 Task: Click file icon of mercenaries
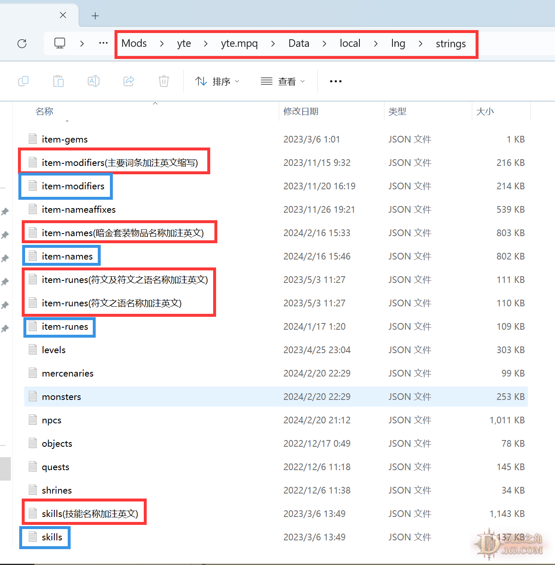(33, 373)
